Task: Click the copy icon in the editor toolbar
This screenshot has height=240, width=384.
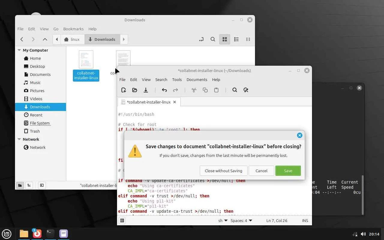Action: pos(205,90)
